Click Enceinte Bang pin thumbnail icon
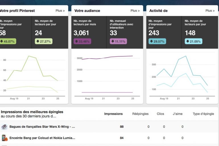Viewport: 219px width, 146px height. point(4,138)
